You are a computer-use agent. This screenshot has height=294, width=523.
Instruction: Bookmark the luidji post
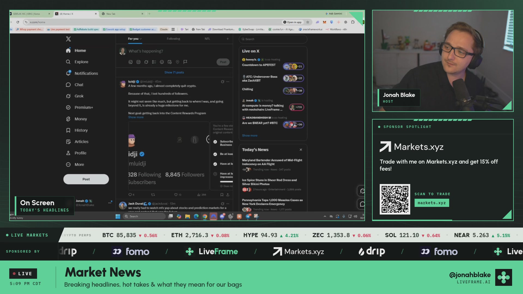222,195
